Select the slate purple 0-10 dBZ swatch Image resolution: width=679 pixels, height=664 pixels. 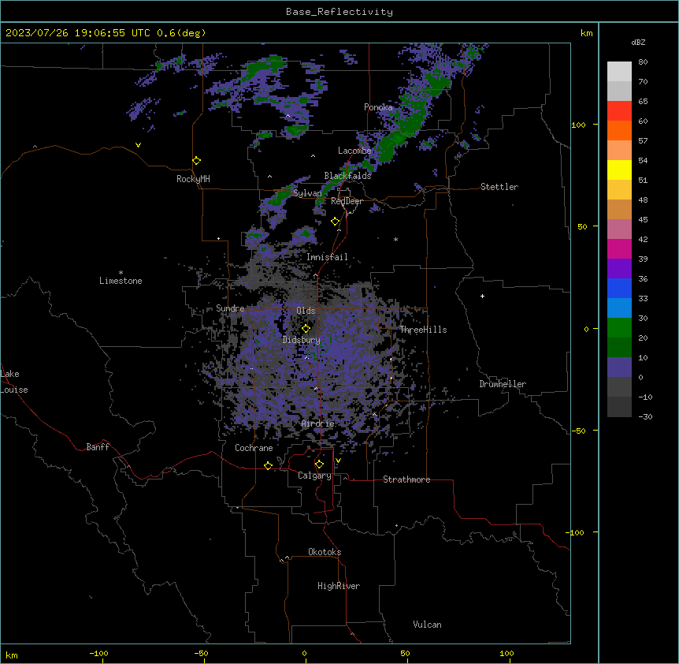click(x=619, y=367)
